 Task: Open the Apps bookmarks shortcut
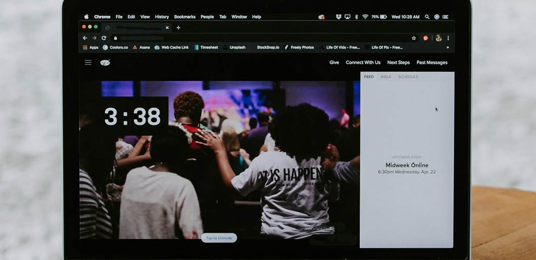pos(91,47)
